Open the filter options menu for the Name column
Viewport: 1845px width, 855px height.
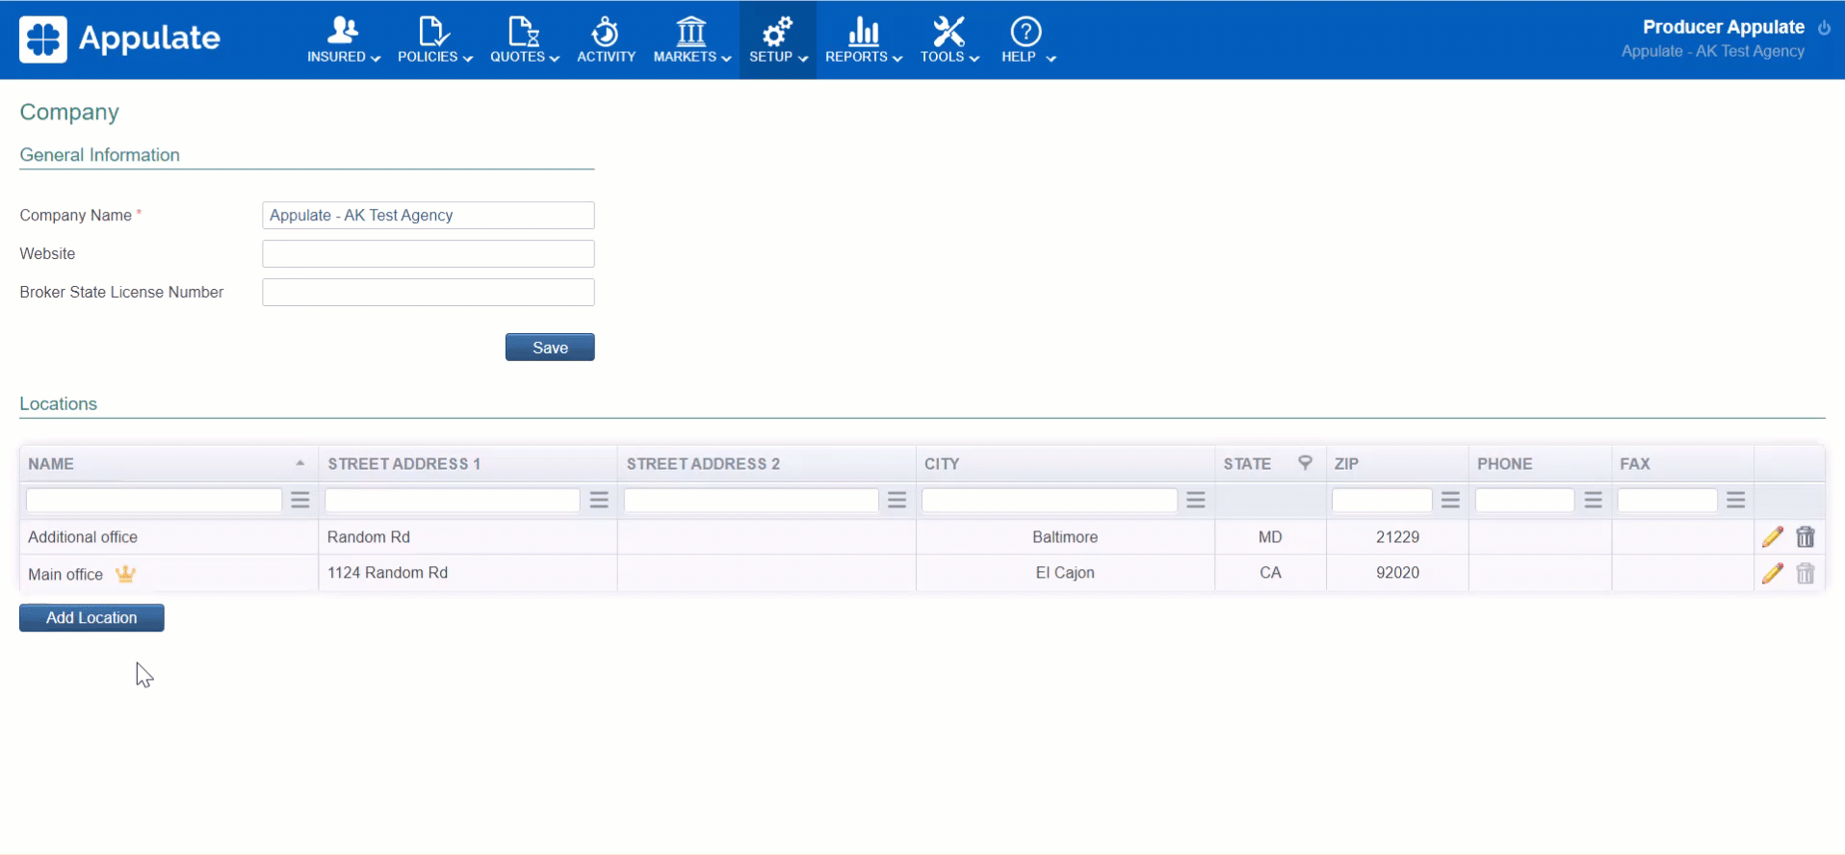click(300, 500)
